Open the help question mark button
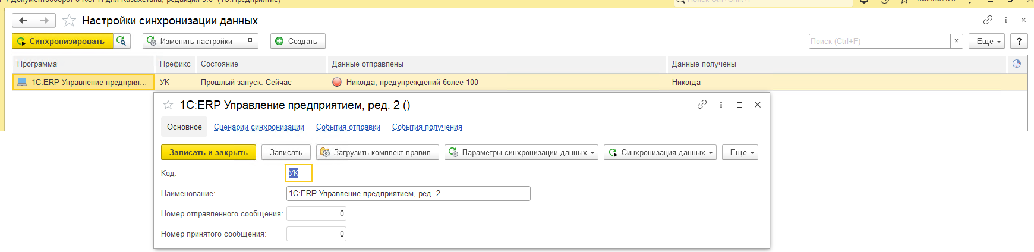Image resolution: width=1034 pixels, height=252 pixels. pos(1019,41)
